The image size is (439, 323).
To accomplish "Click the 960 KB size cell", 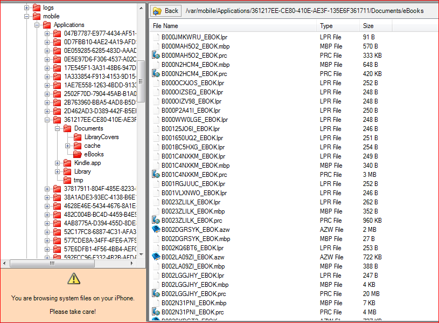I will [372, 221].
